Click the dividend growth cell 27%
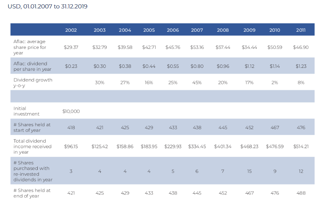Screen dimensions: 318x212 click(125, 83)
